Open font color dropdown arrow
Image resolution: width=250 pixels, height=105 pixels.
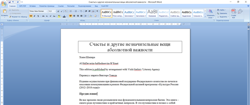pyautogui.click(x=67, y=16)
